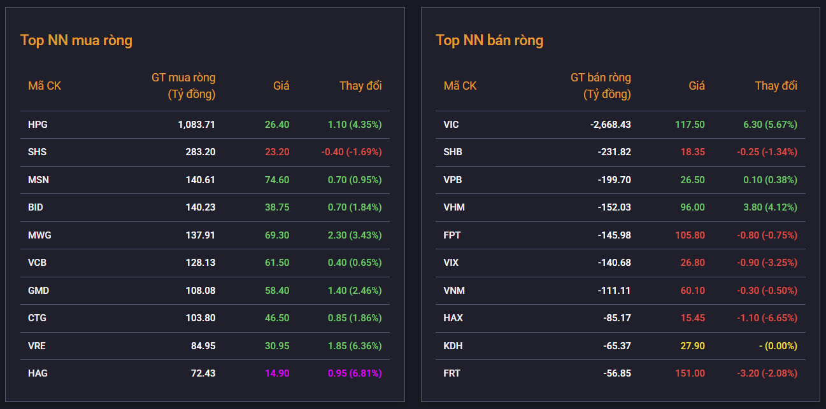Open the VPB ticker
The height and width of the screenshot is (409, 826).
[x=453, y=180]
